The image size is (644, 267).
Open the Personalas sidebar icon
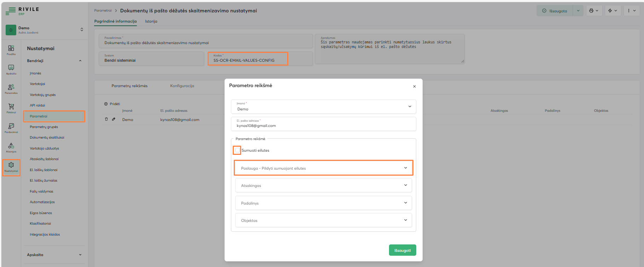pyautogui.click(x=11, y=89)
